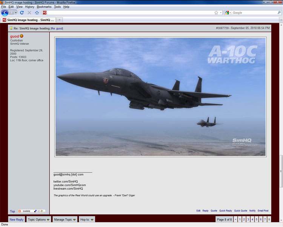Click the SimHQ site favicon in address bar
Screen dimensions: 283x227
(45, 12)
